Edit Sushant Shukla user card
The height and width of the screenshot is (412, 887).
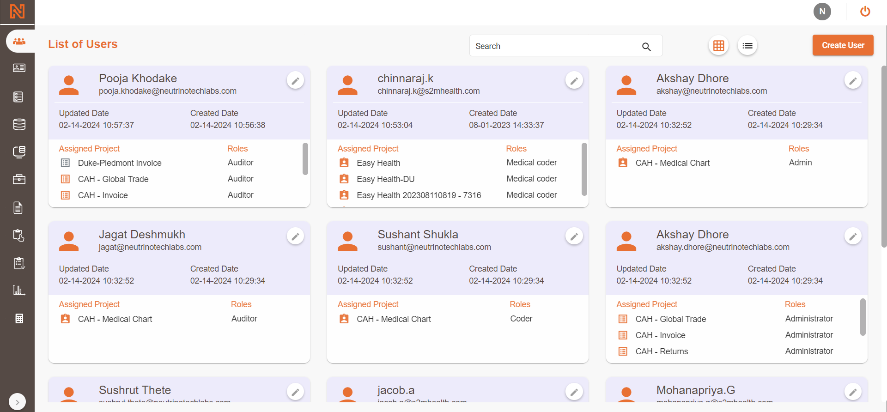tap(574, 236)
